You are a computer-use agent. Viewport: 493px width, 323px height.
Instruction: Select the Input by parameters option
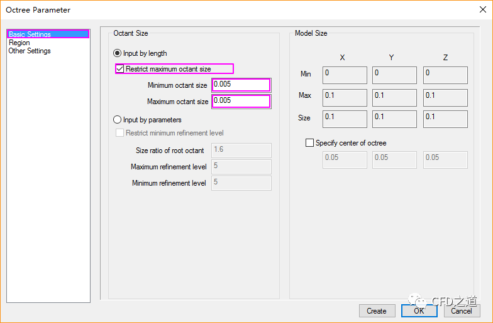(117, 120)
